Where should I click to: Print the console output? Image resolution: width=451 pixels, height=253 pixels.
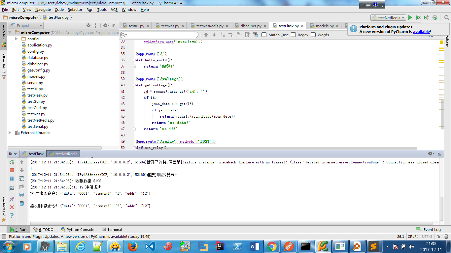pyautogui.click(x=22, y=195)
